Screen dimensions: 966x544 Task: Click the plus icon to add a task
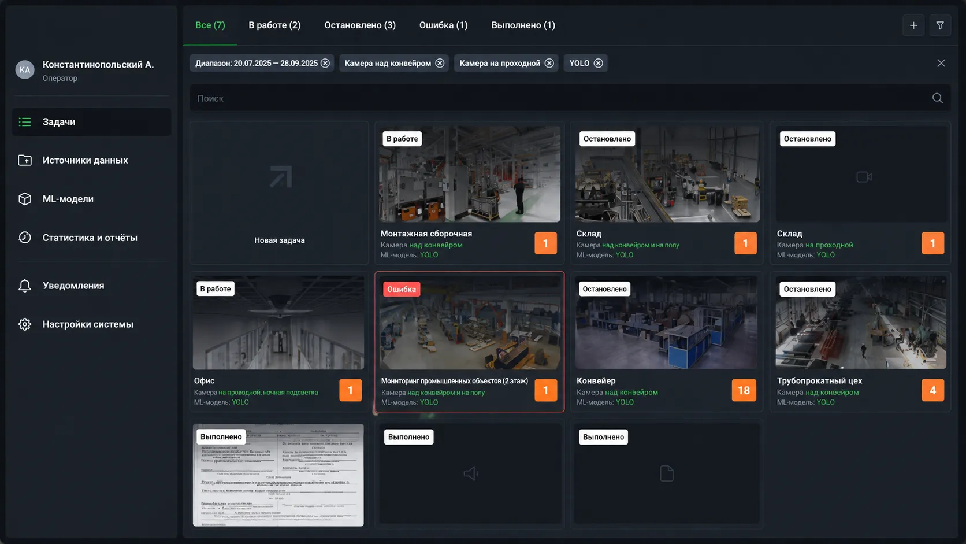click(x=913, y=25)
